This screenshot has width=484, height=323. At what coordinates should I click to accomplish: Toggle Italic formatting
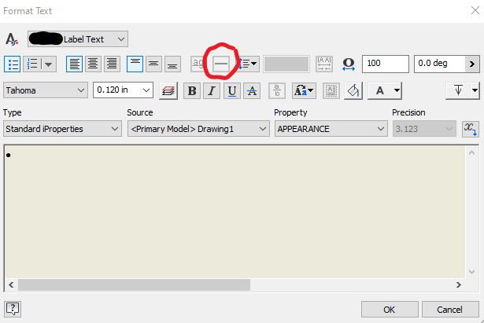tap(212, 90)
